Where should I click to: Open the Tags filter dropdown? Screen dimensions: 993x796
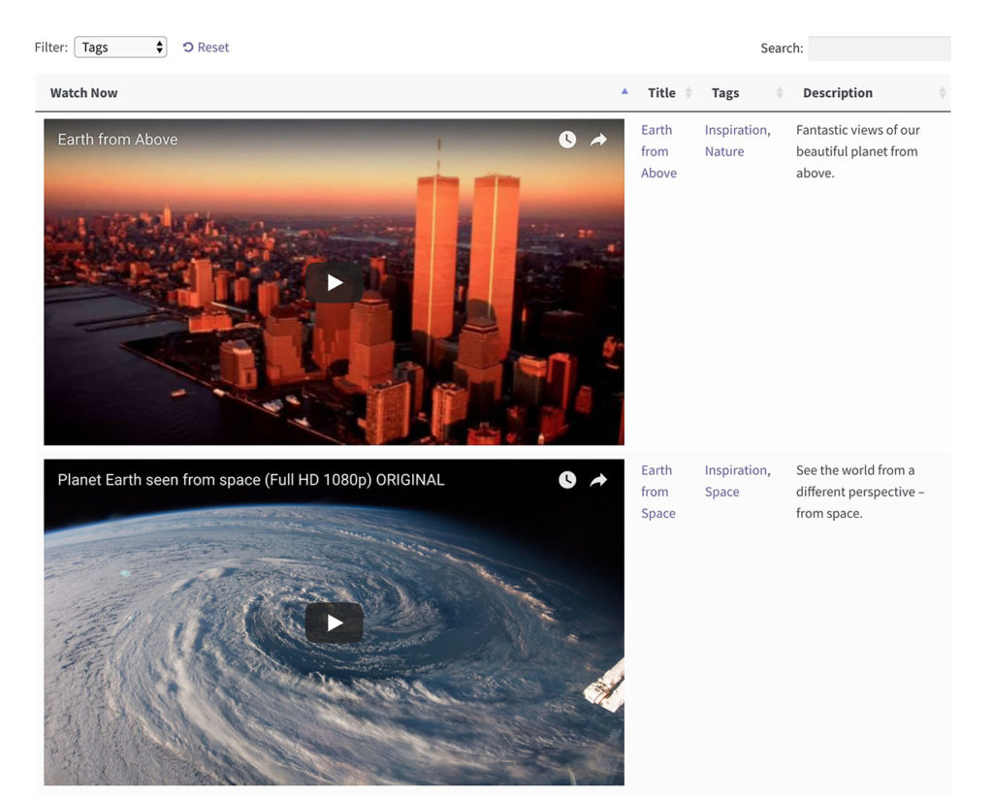click(120, 47)
